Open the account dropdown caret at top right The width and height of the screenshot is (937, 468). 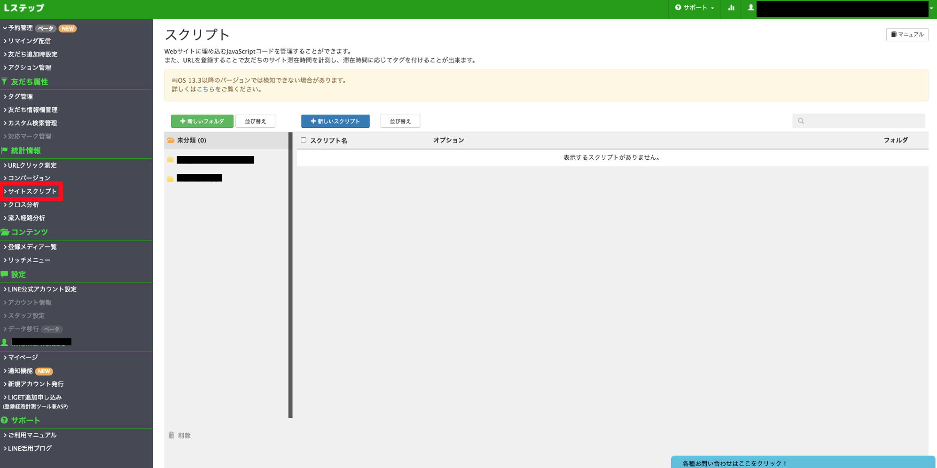click(x=931, y=8)
